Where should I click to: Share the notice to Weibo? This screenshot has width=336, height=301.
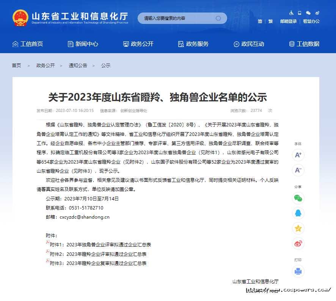[298, 244]
